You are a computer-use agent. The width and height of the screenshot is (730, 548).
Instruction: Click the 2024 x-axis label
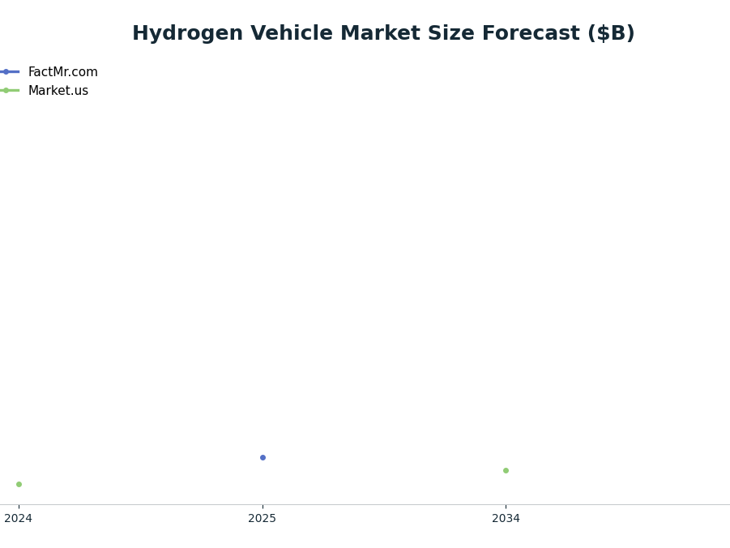point(18,518)
